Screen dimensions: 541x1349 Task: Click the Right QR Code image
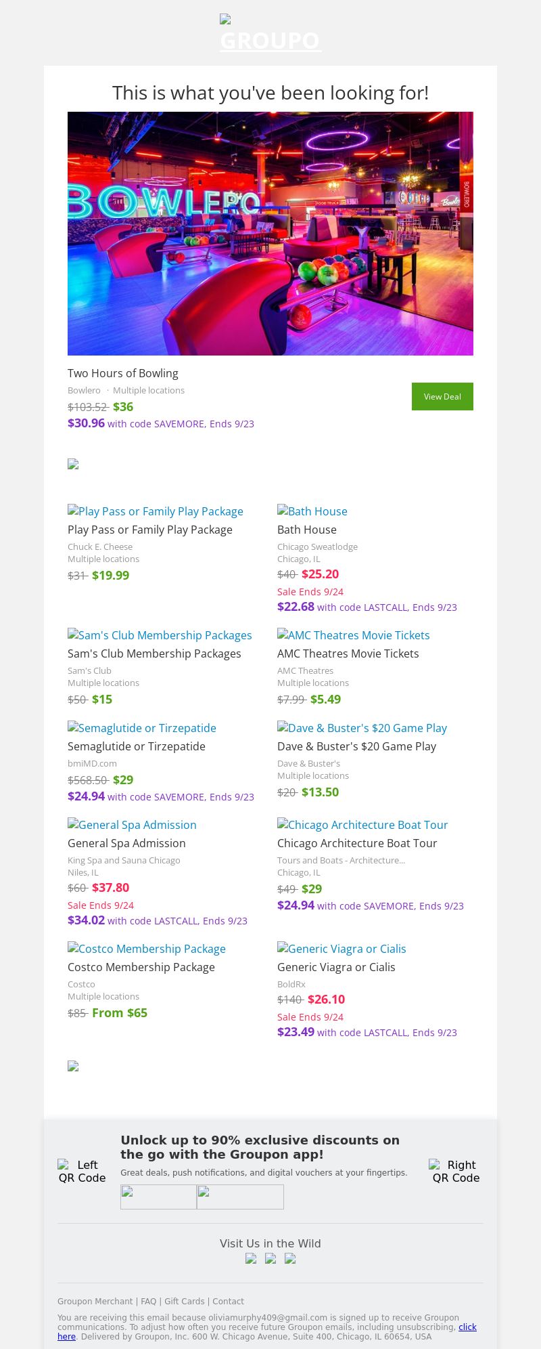point(456,1171)
